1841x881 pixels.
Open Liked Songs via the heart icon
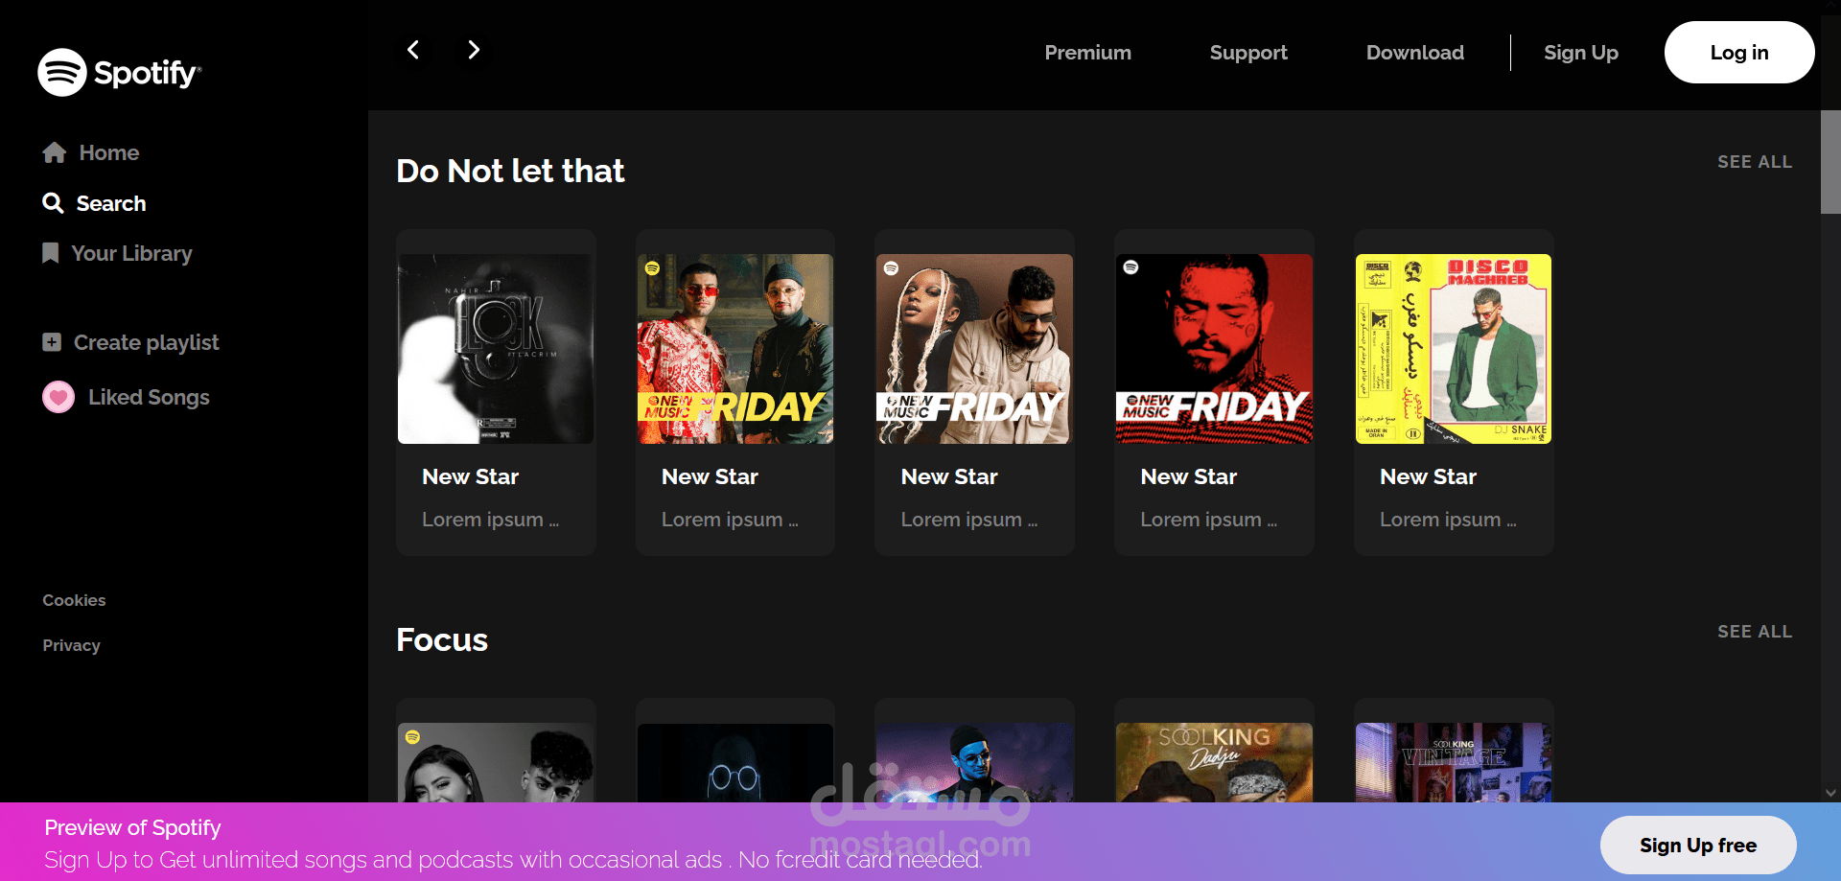tap(58, 396)
